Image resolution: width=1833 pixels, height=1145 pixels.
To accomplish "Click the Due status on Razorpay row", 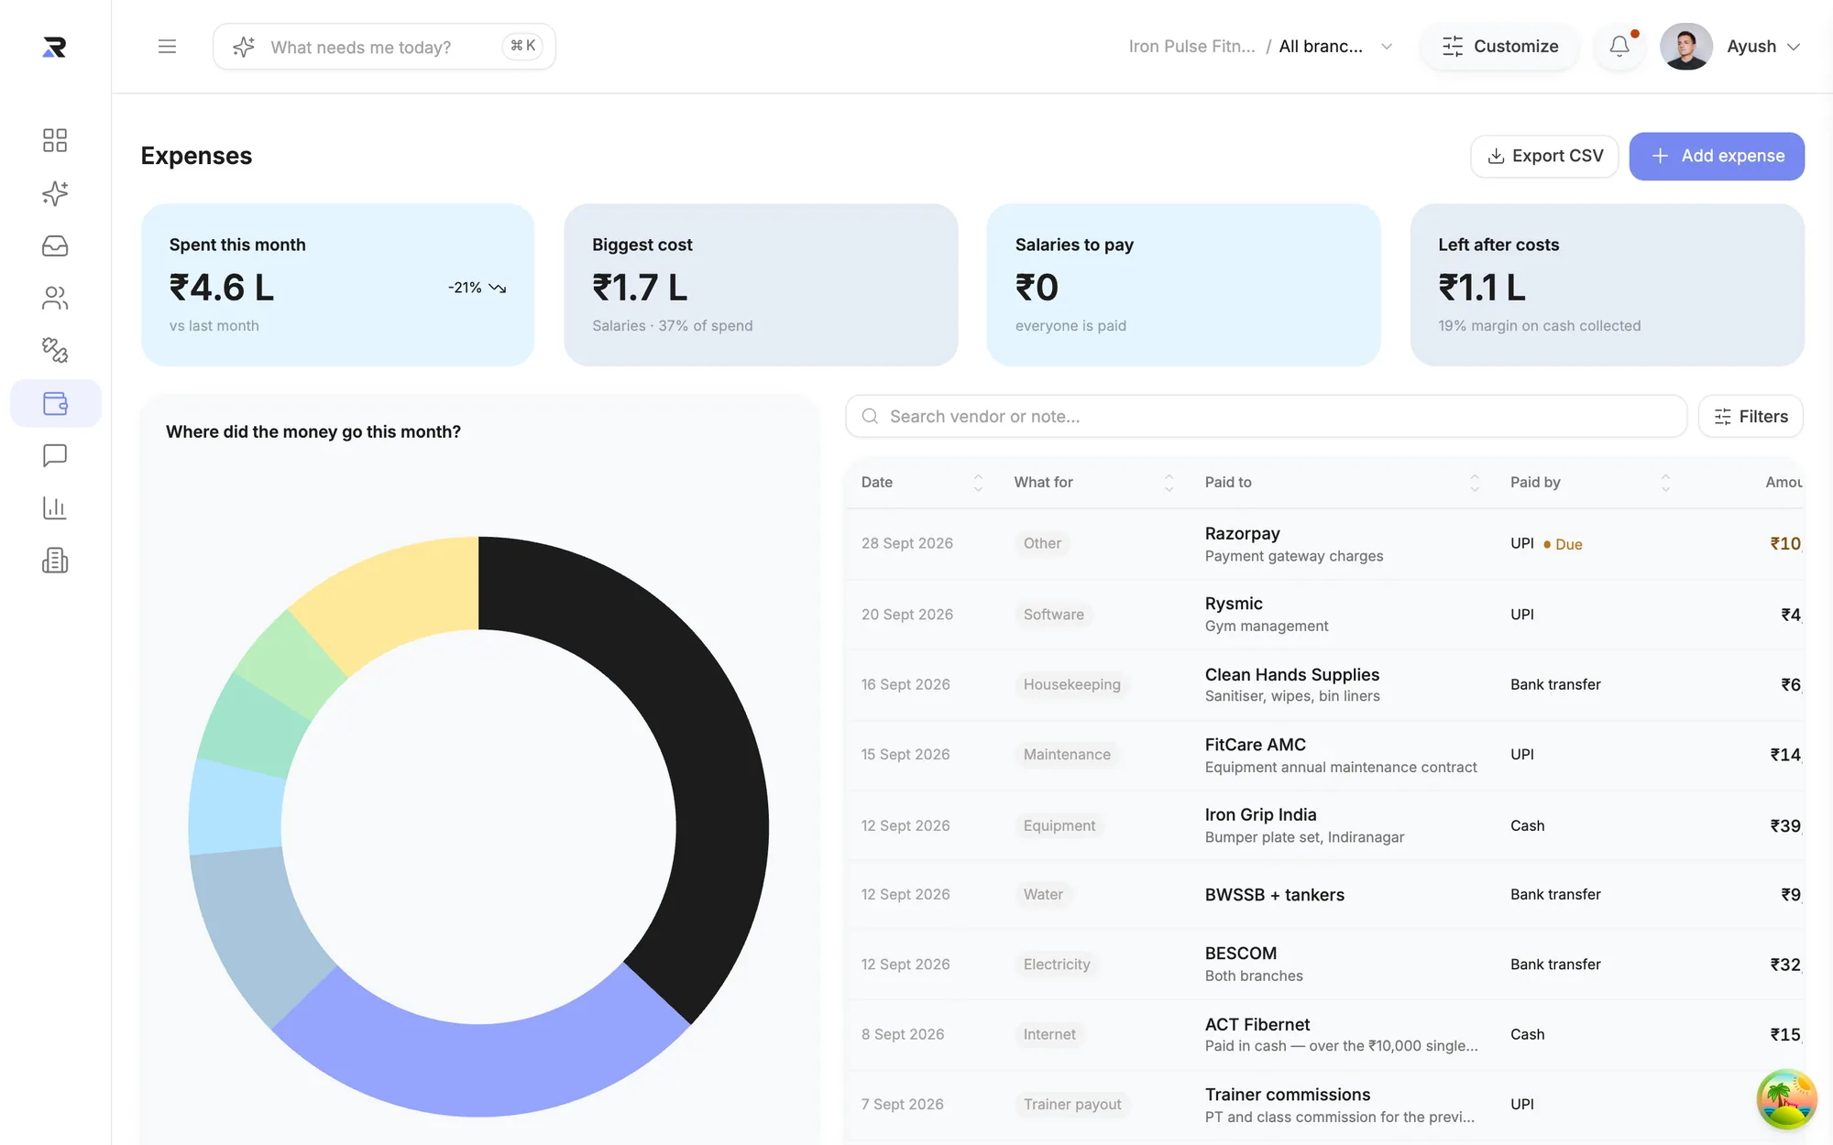I will [x=1563, y=544].
